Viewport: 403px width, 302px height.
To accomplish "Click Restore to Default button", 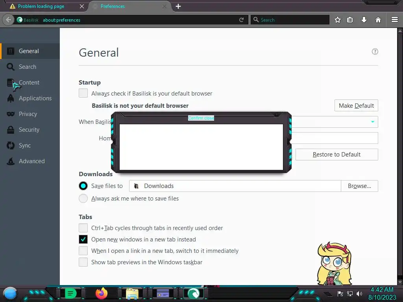I will coord(337,155).
